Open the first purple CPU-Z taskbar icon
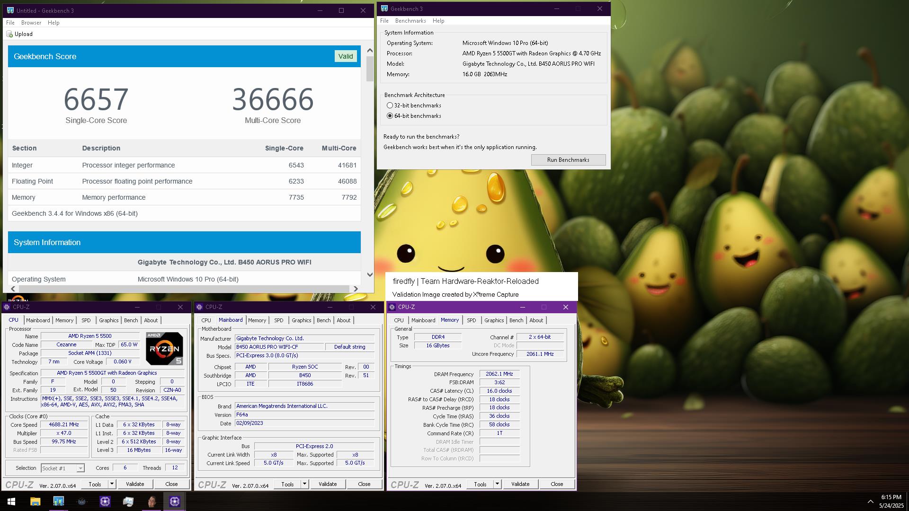The width and height of the screenshot is (909, 511). tap(105, 502)
